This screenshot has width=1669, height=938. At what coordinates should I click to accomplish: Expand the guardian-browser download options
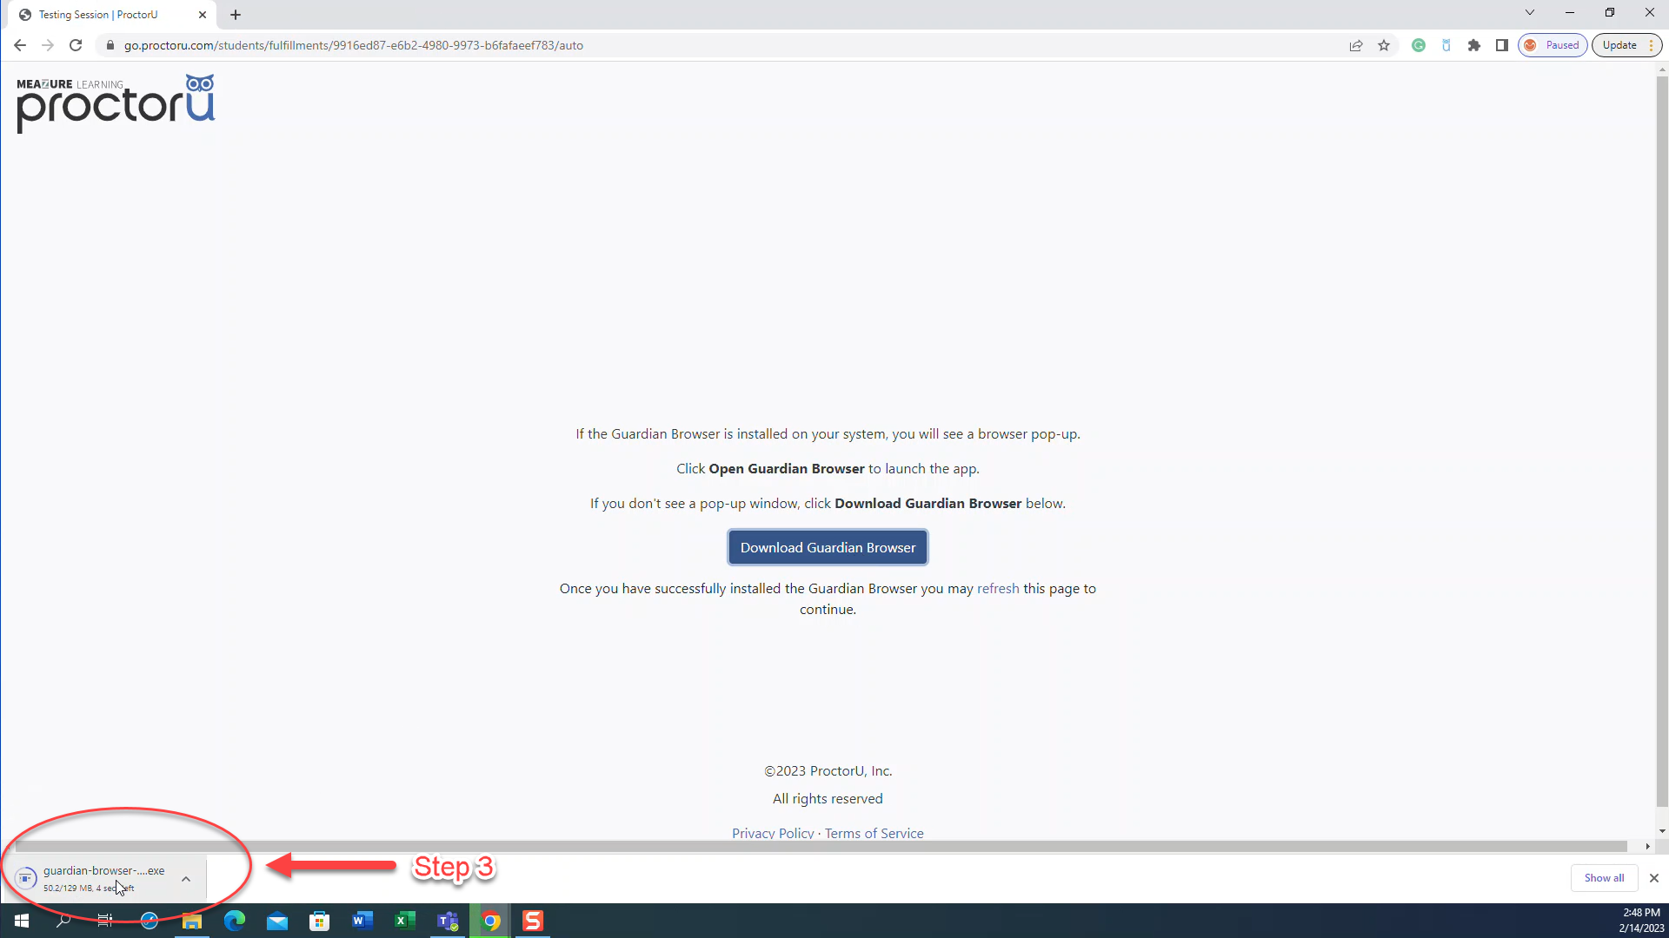pos(187,877)
